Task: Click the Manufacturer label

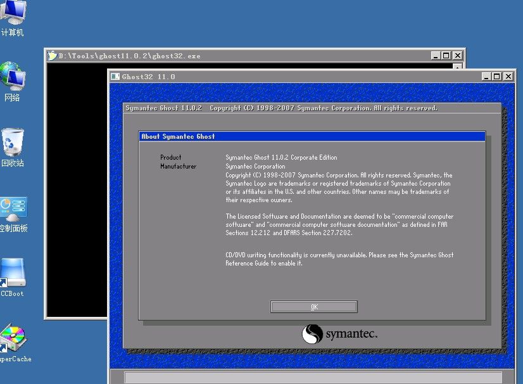Action: (x=178, y=166)
